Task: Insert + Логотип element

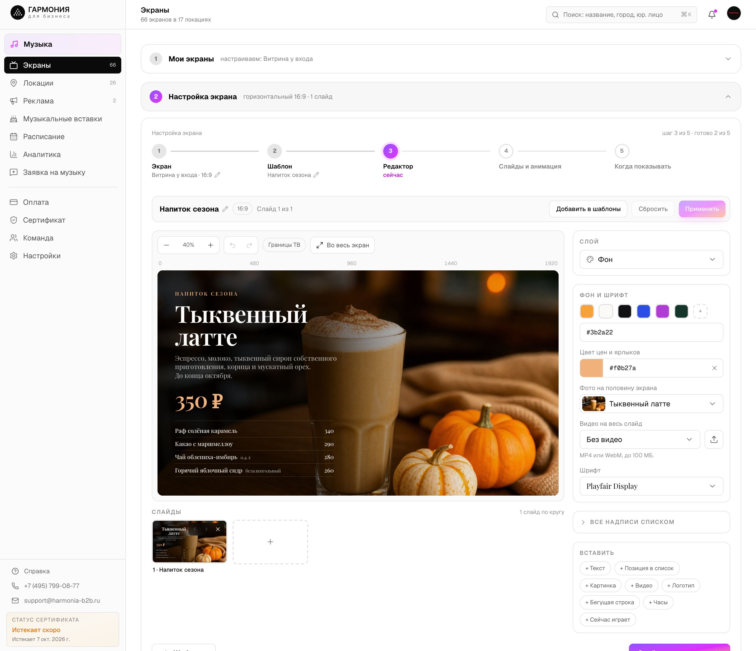Action: (680, 585)
